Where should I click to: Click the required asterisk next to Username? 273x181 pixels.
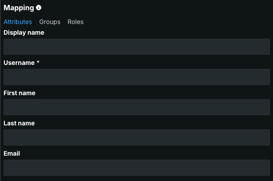coord(38,63)
